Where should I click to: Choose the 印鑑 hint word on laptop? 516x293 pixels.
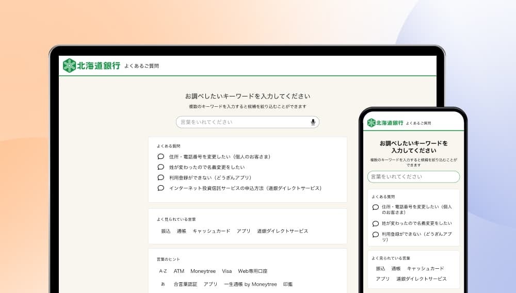pos(288,284)
